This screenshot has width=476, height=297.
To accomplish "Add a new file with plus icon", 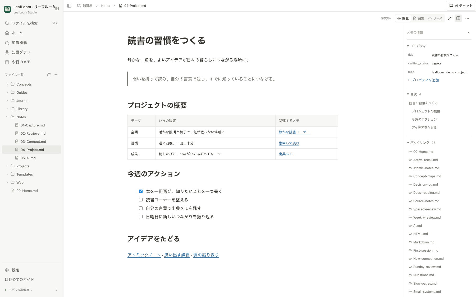I will pos(56,75).
